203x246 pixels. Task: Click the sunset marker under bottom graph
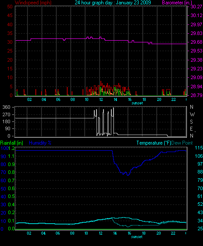tap(137, 237)
